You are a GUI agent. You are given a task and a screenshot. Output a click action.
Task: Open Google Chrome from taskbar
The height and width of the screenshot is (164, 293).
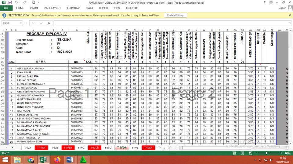point(31,160)
